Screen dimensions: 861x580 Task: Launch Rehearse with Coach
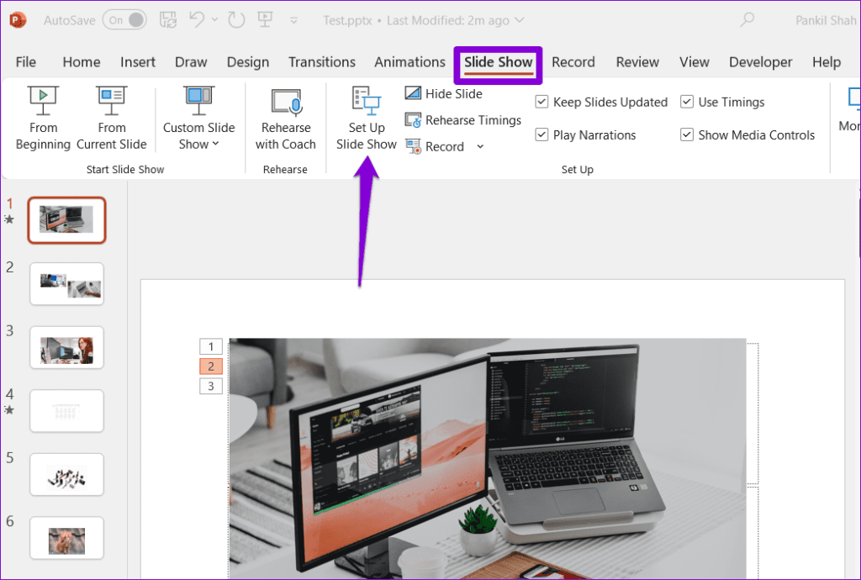click(x=285, y=118)
